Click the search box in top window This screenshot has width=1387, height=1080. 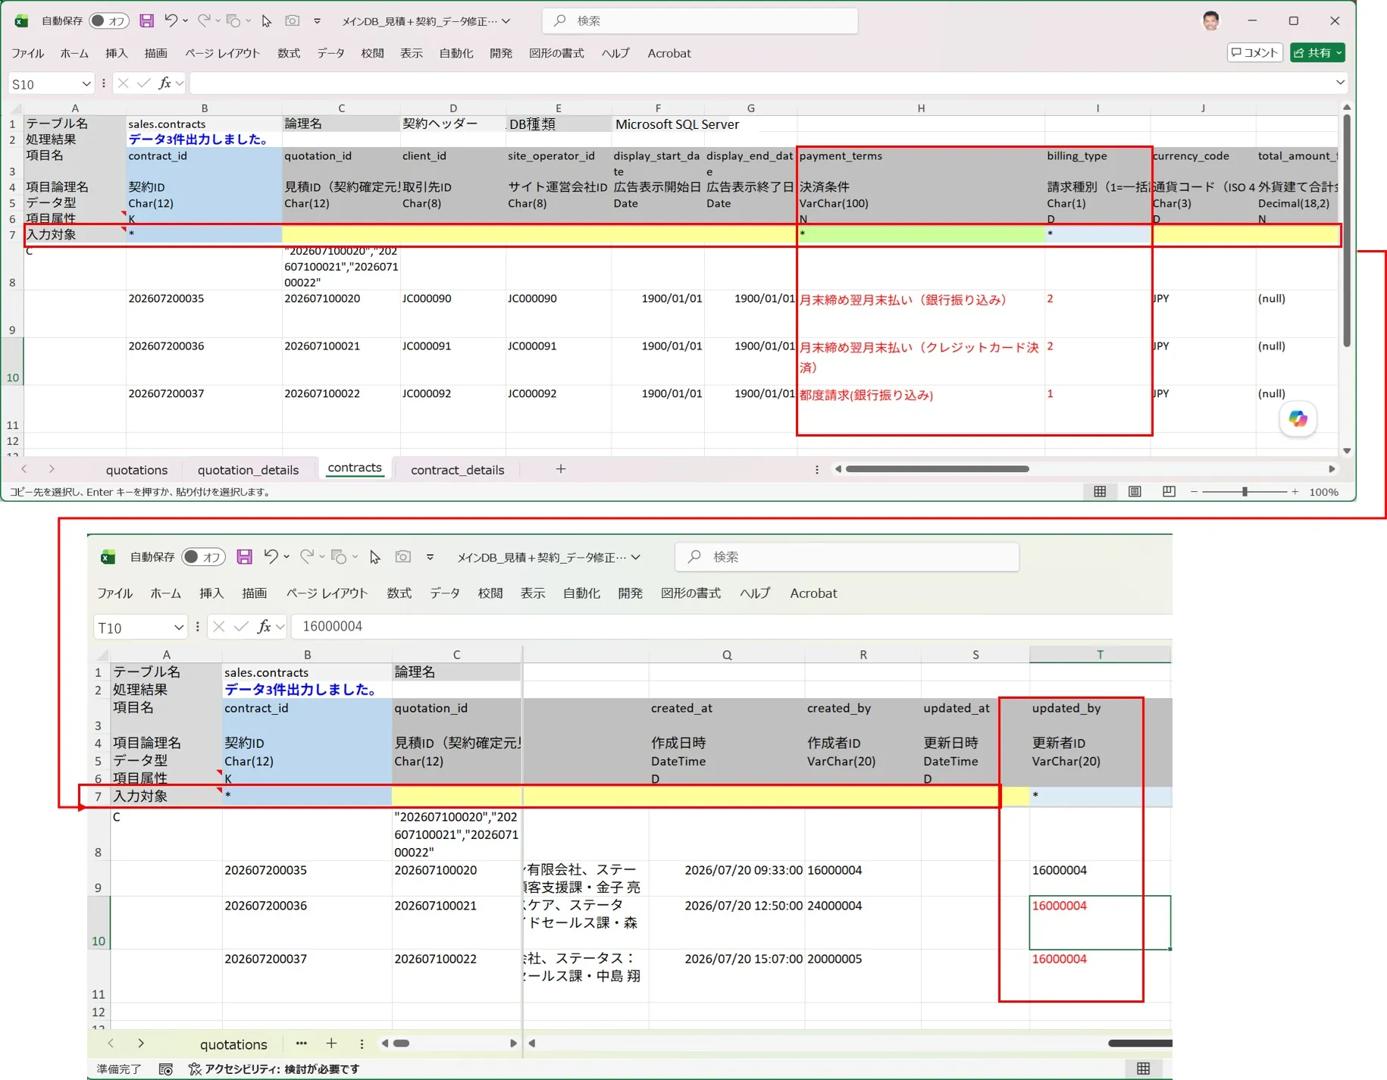(x=700, y=20)
